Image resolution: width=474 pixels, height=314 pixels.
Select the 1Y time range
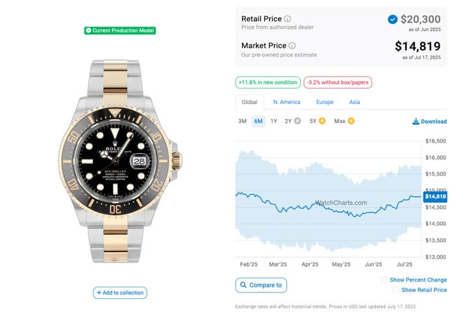click(x=273, y=121)
